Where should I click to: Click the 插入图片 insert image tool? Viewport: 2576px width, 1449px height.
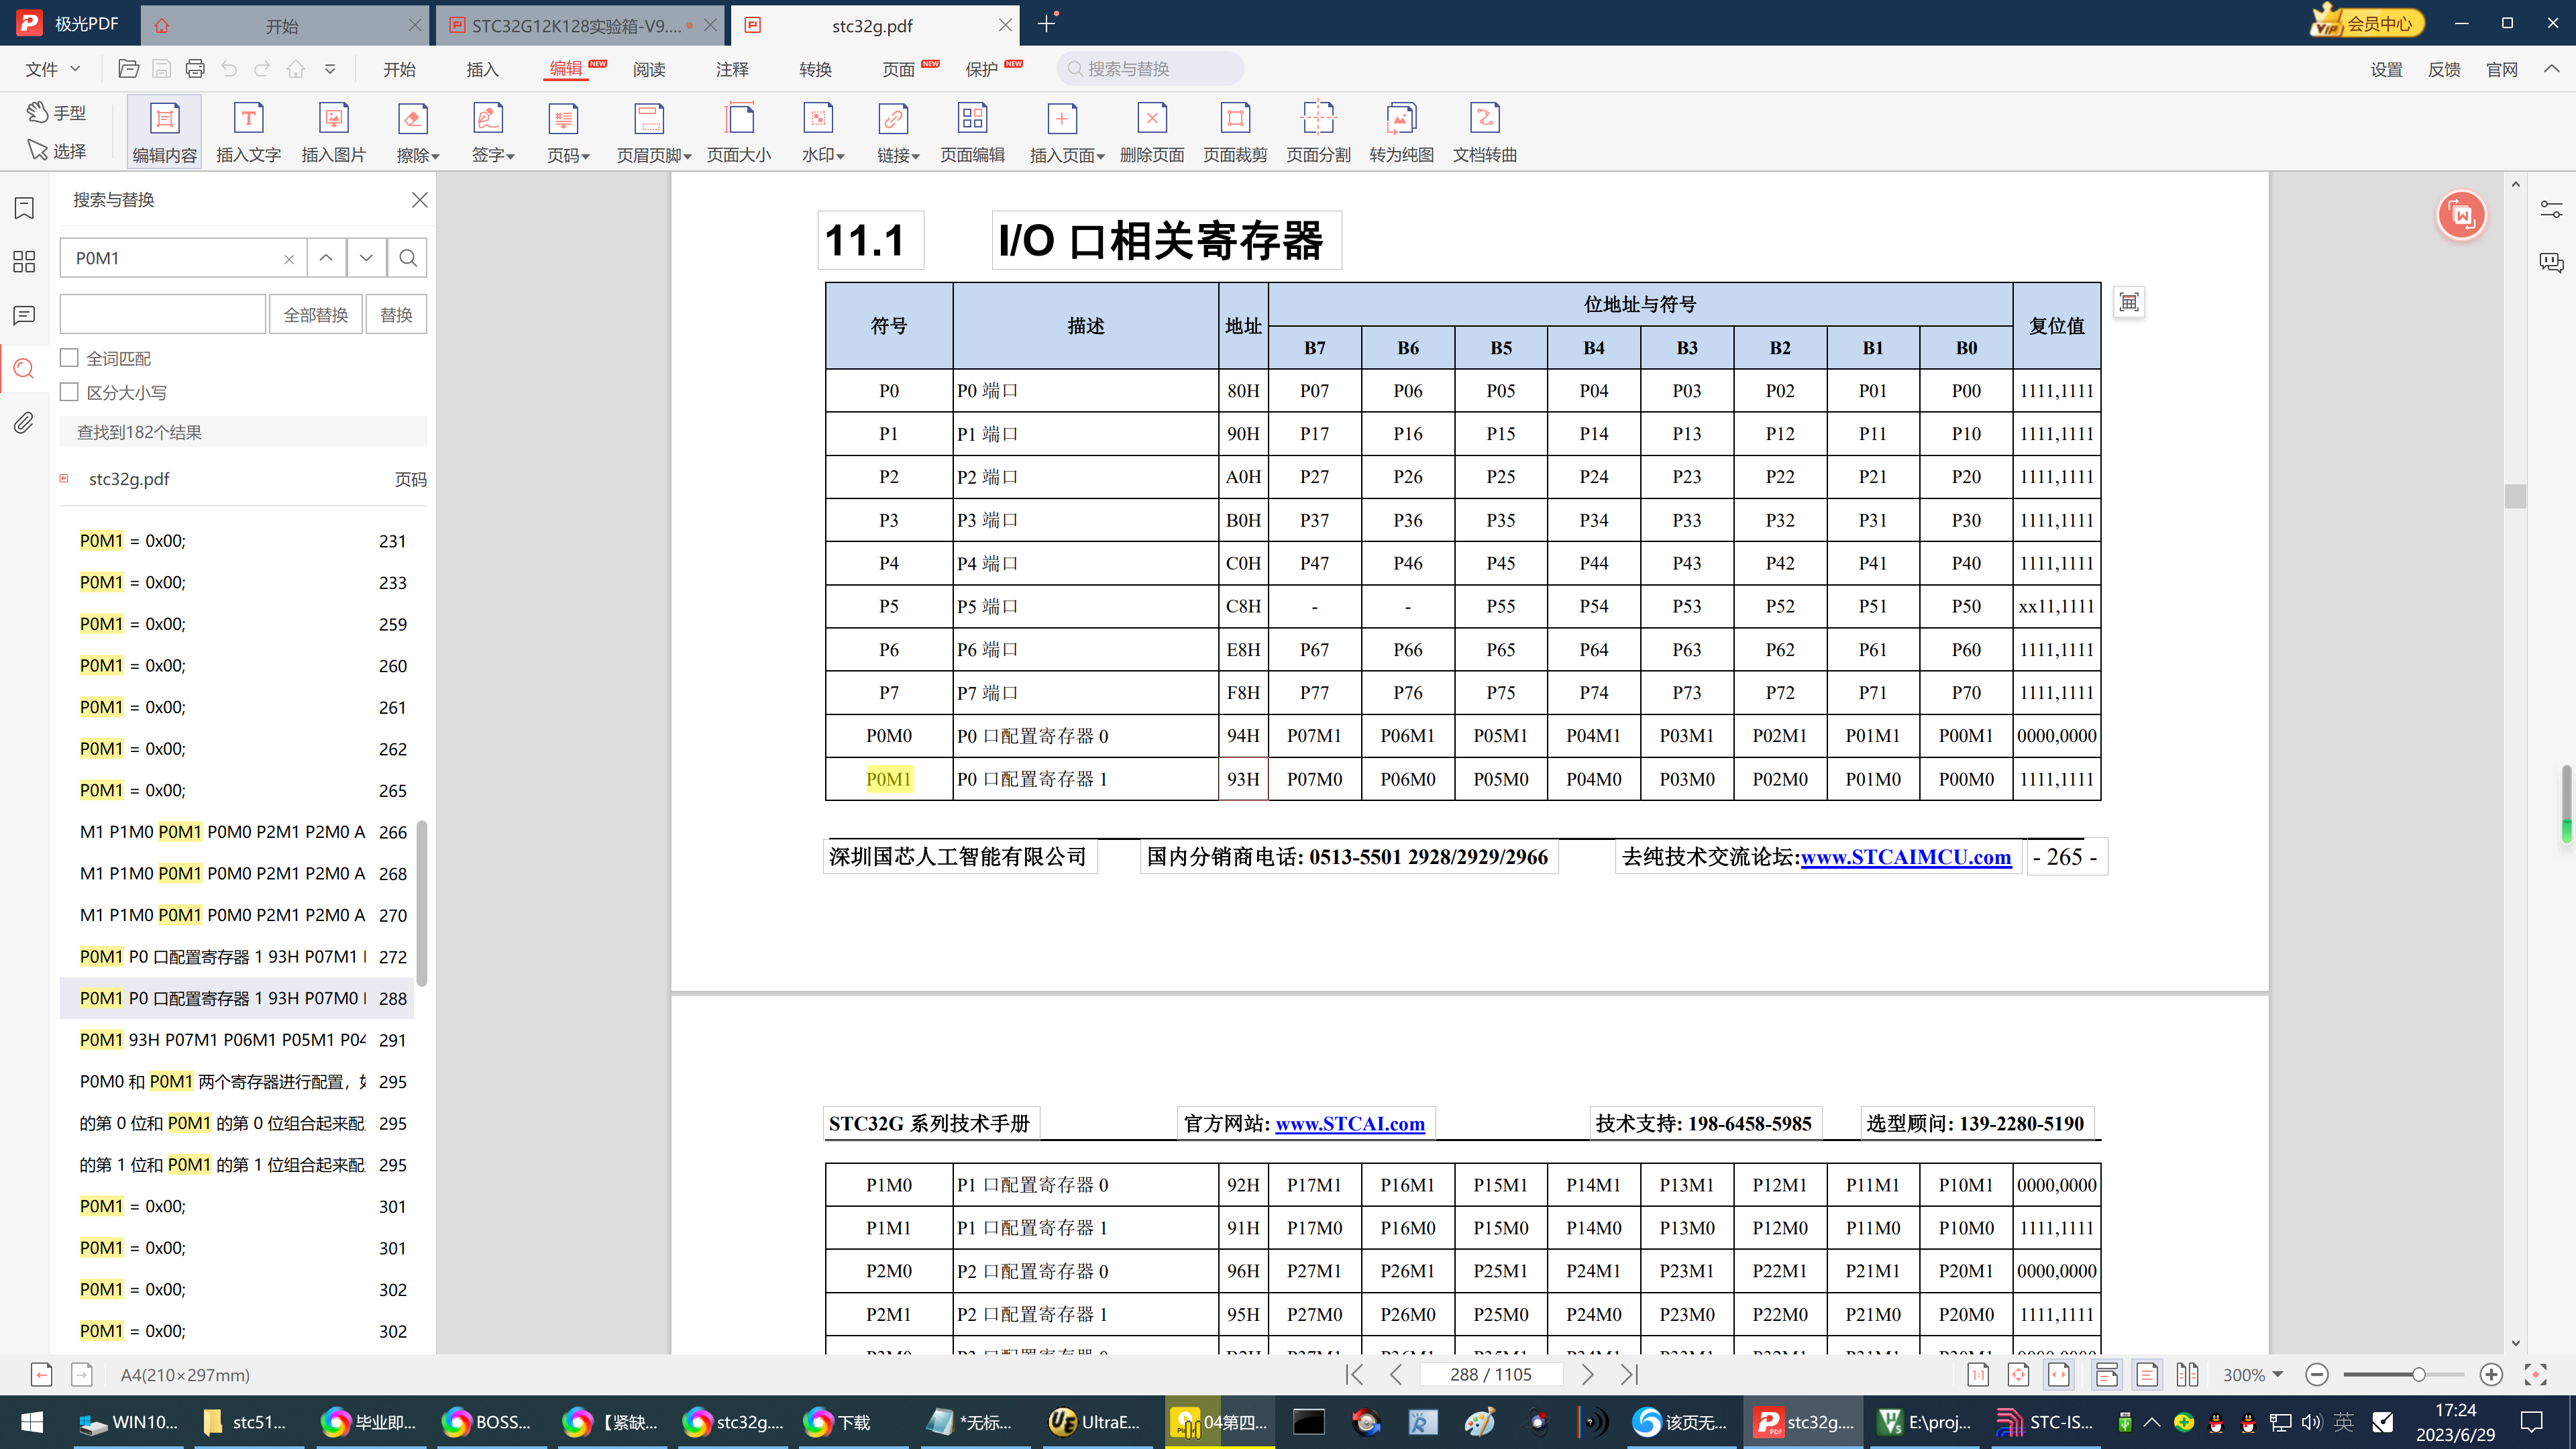[333, 132]
